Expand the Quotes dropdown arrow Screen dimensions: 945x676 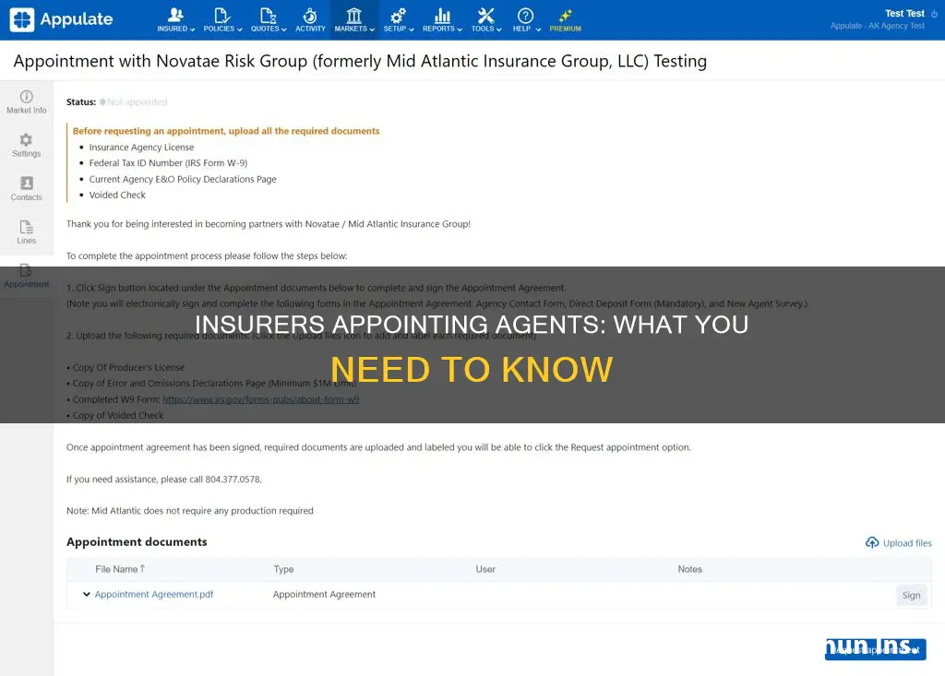[284, 29]
